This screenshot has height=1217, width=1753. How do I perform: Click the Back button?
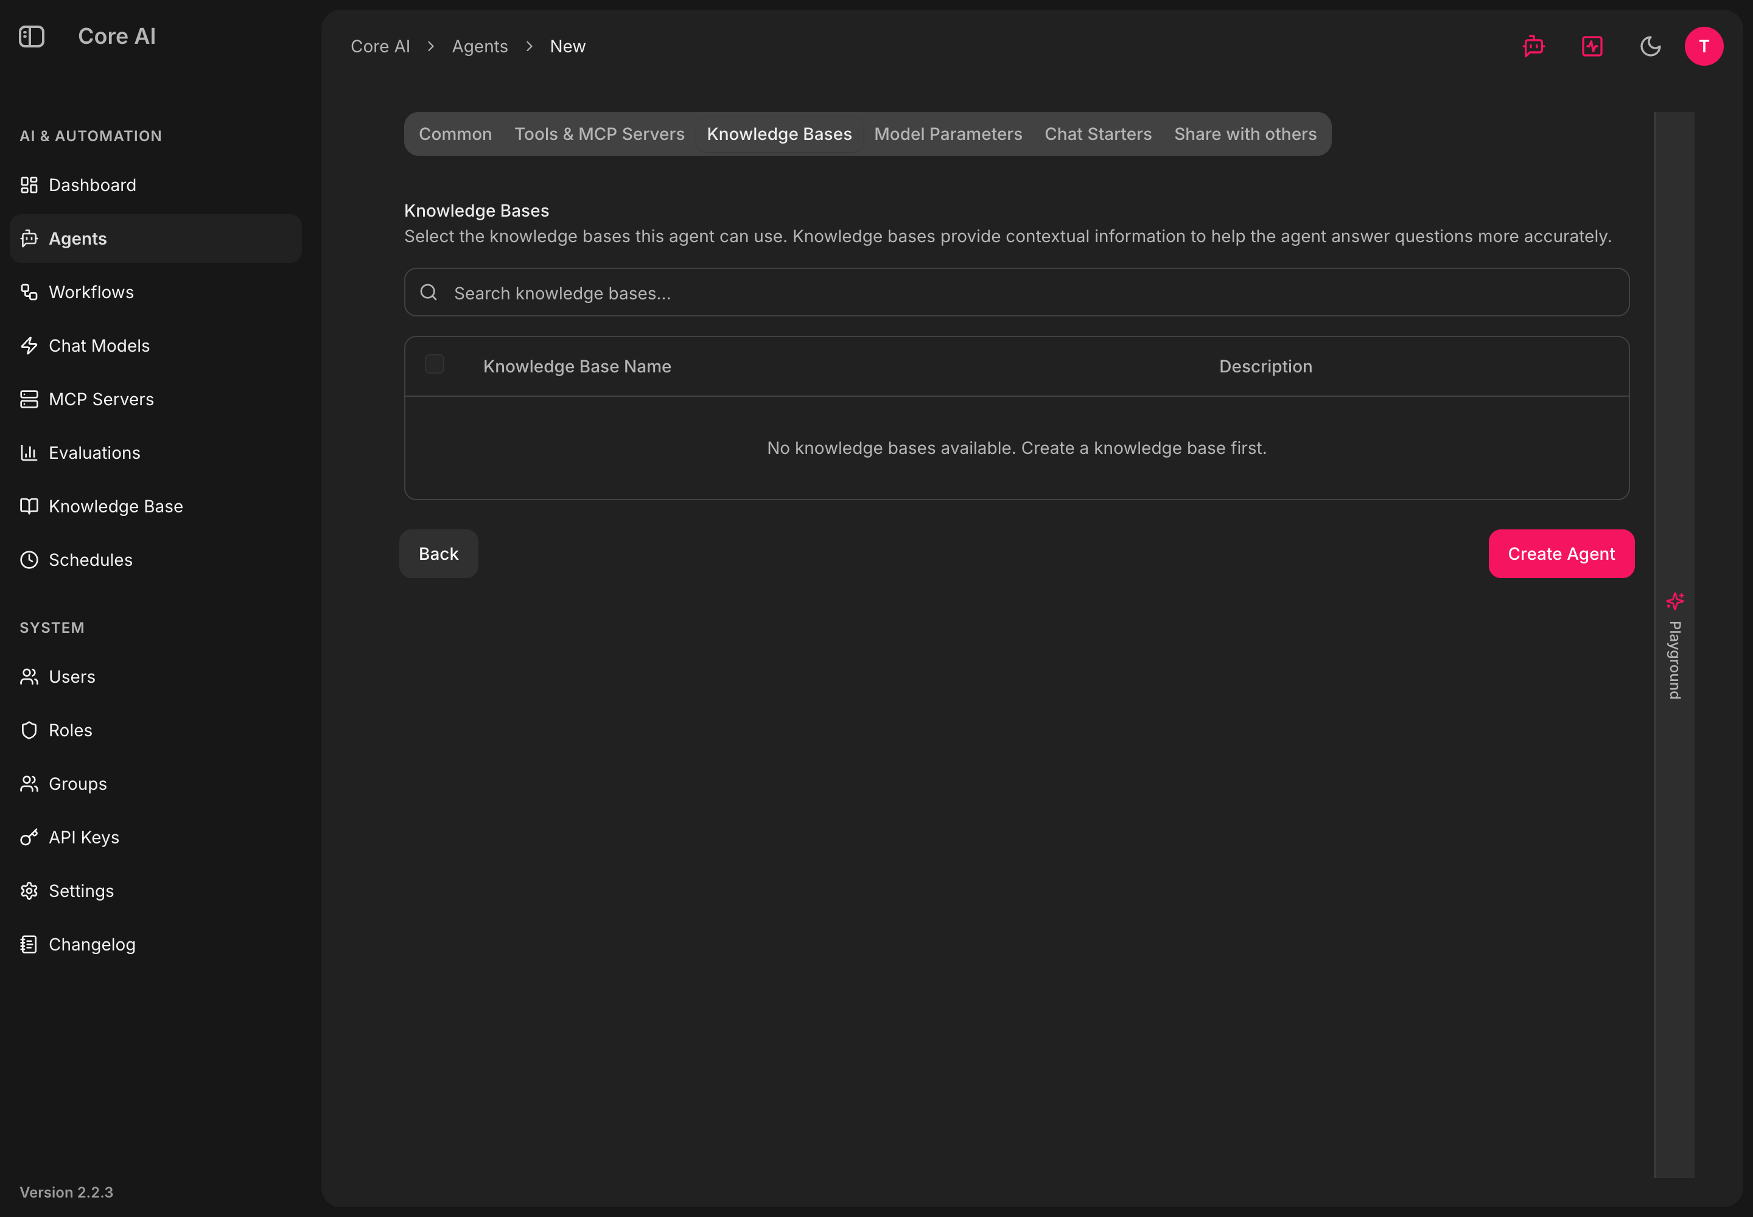439,554
